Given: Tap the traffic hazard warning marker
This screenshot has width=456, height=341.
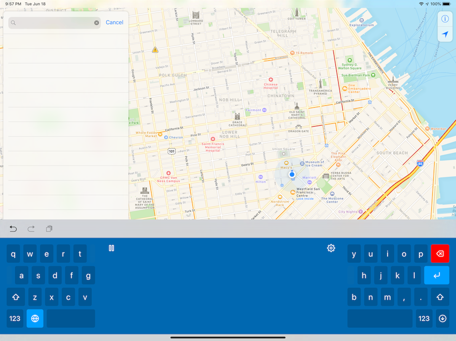Looking at the screenshot, I should (x=155, y=50).
